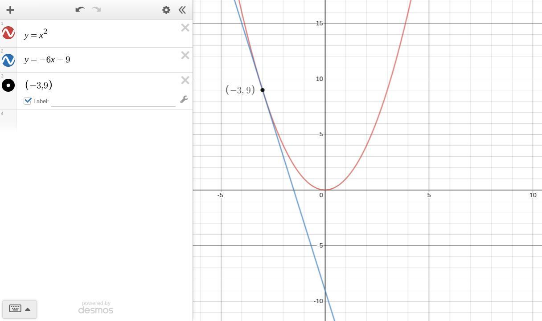Click the plotted point on the graph
Image resolution: width=542 pixels, height=321 pixels.
click(x=263, y=90)
